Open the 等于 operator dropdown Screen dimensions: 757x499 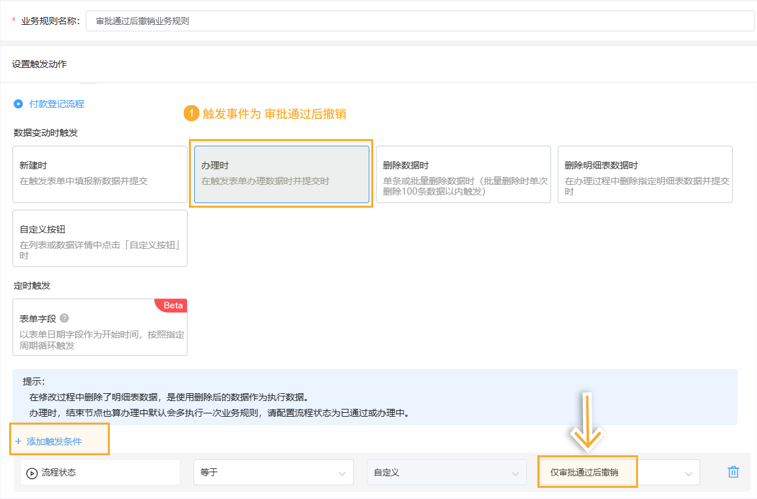[x=273, y=472]
